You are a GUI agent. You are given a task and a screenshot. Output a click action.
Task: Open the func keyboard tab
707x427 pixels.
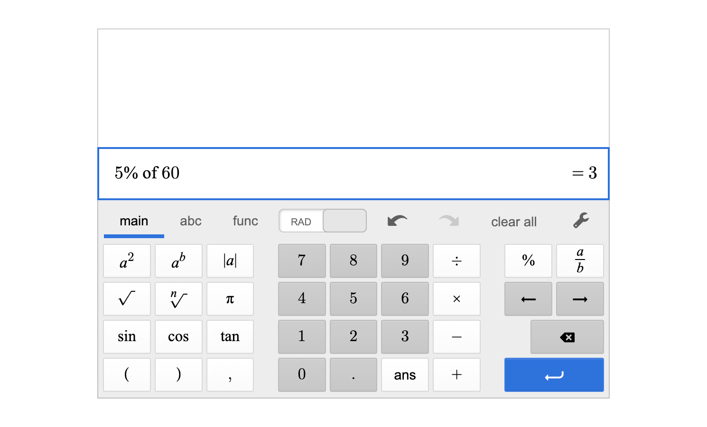click(245, 221)
